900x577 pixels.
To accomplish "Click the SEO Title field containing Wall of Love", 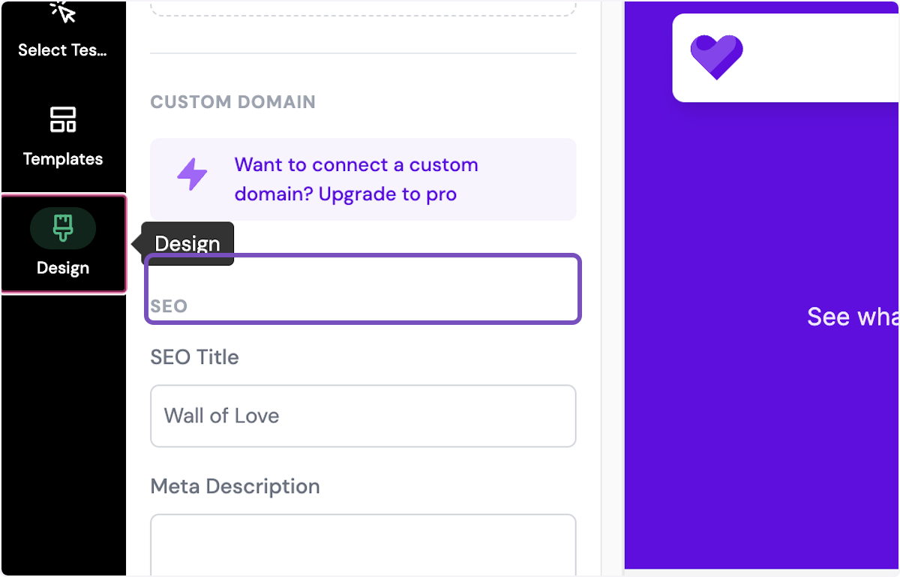I will click(x=363, y=416).
